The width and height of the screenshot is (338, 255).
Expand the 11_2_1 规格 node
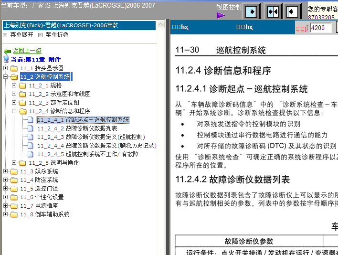point(14,85)
